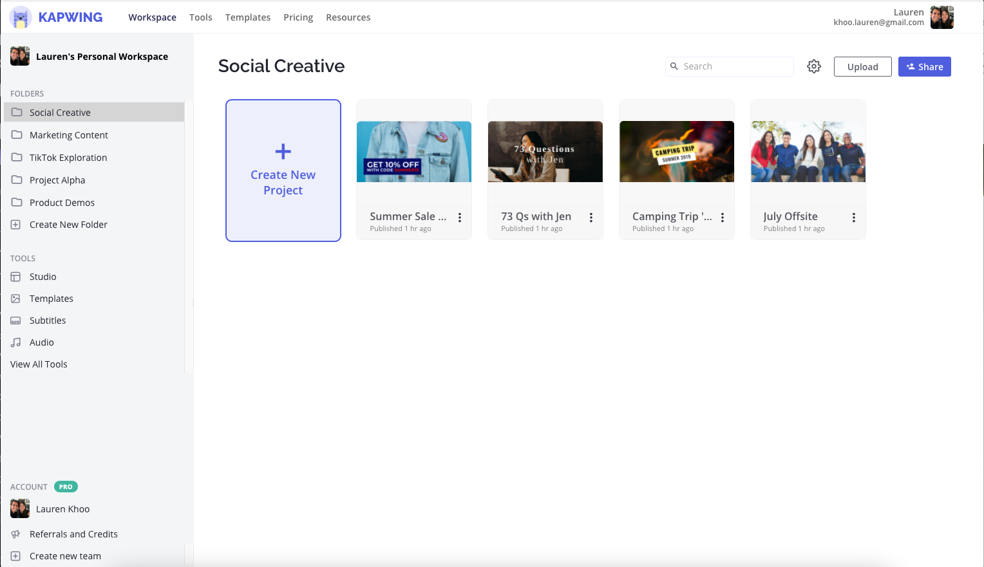Open options menu for Summer Sale project
The height and width of the screenshot is (567, 984).
(460, 218)
